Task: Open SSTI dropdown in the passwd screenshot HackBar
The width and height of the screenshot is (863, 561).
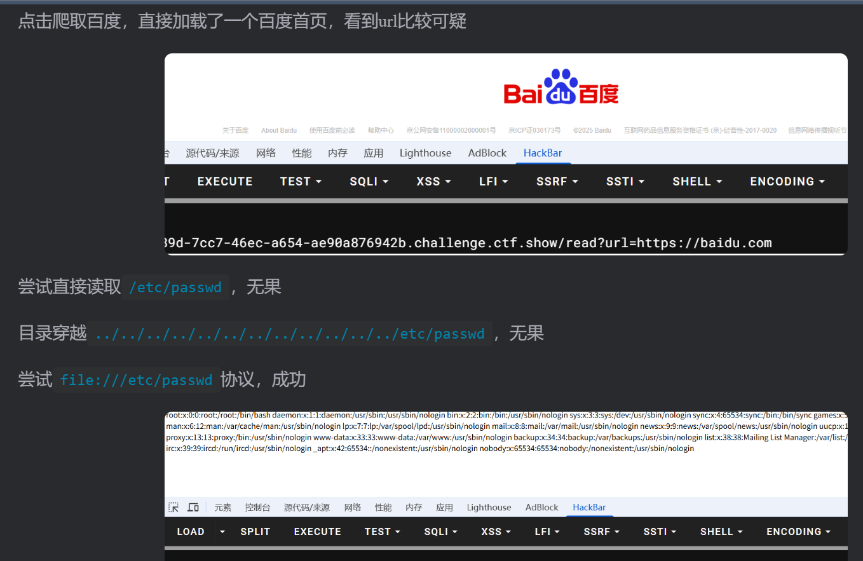Action: coord(660,531)
